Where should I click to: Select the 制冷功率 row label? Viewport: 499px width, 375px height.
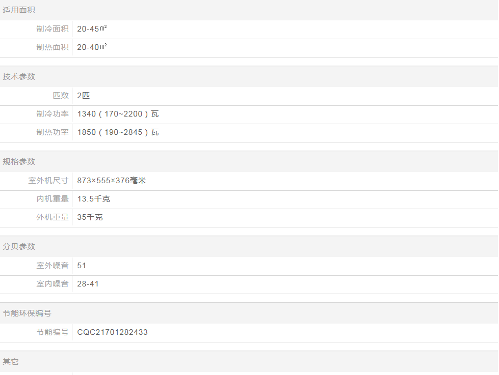[52, 114]
